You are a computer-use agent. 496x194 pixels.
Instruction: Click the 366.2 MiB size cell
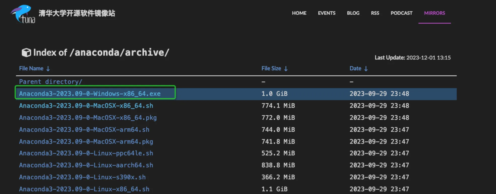point(278,177)
